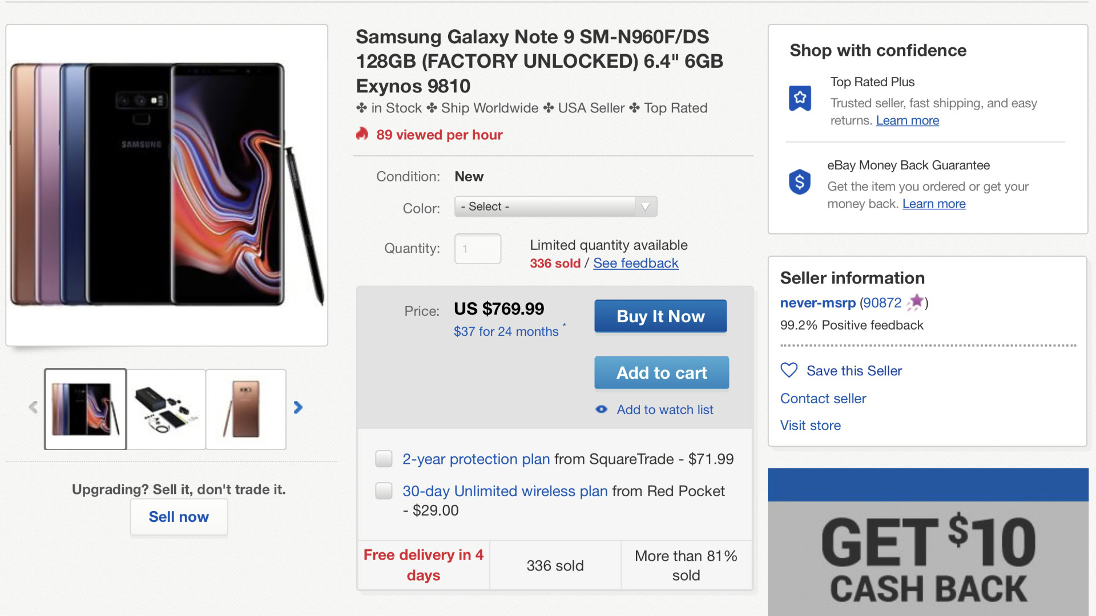Click the heart icon to save seller
The height and width of the screenshot is (616, 1096).
tap(789, 370)
